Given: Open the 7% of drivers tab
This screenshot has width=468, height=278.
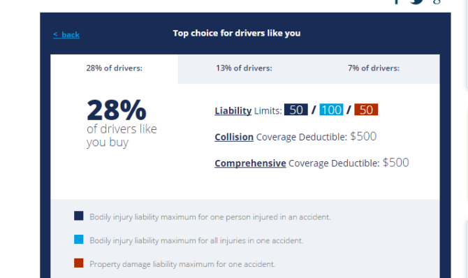Looking at the screenshot, I should pos(374,68).
